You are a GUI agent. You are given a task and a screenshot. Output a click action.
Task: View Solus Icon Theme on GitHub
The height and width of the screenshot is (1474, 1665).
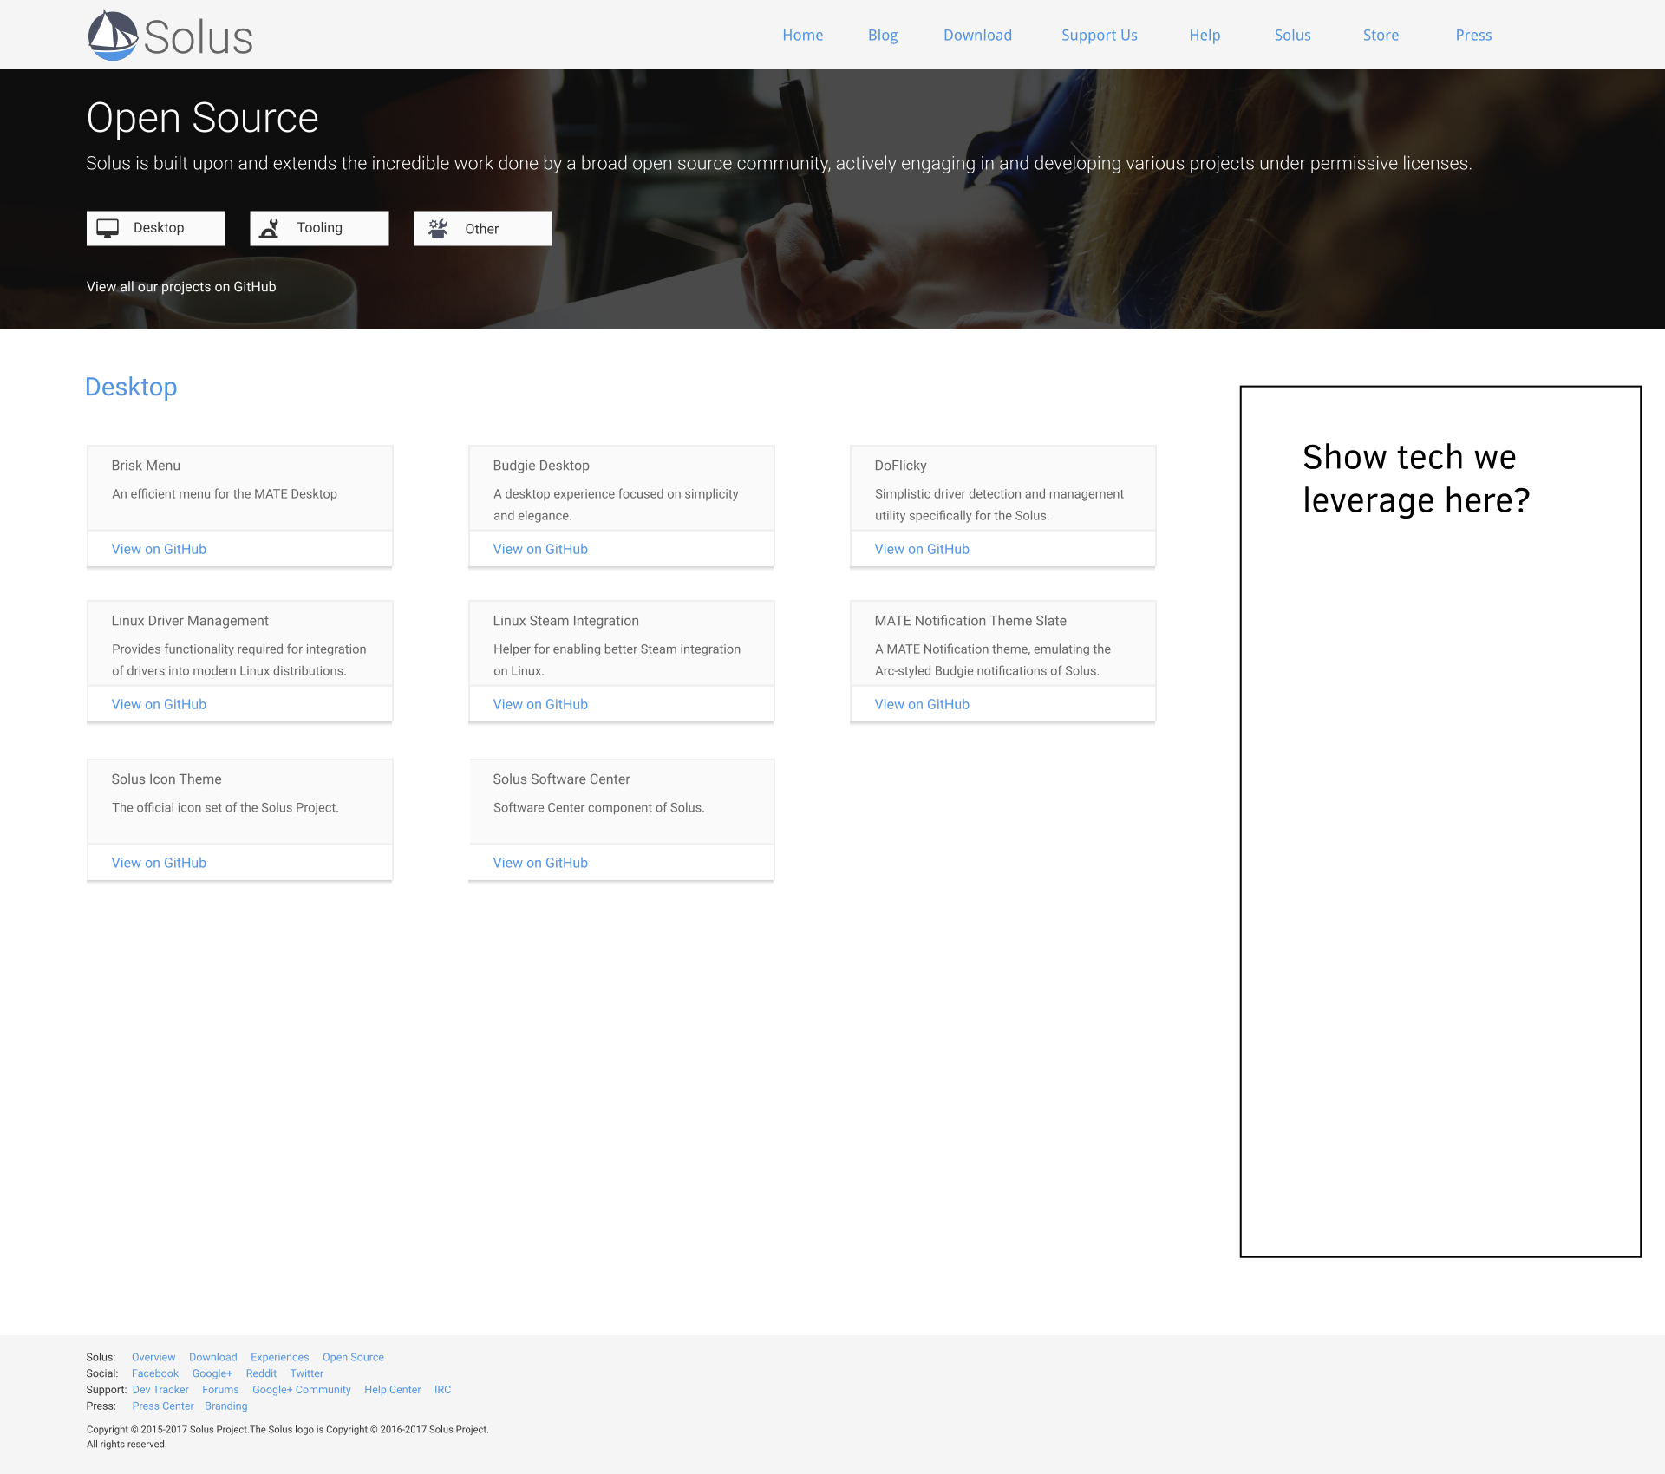tap(159, 863)
